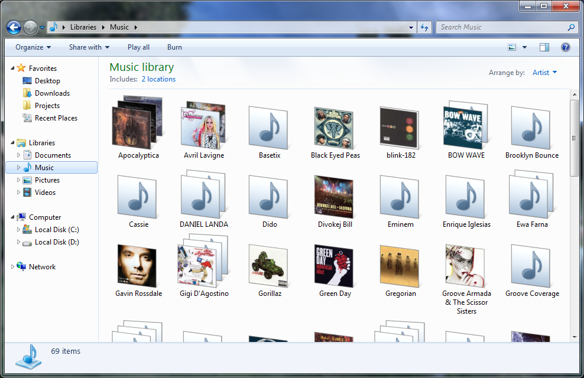
Task: Click the Network icon in sidebar
Action: point(21,266)
